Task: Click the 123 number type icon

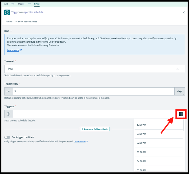Action: click(8, 92)
